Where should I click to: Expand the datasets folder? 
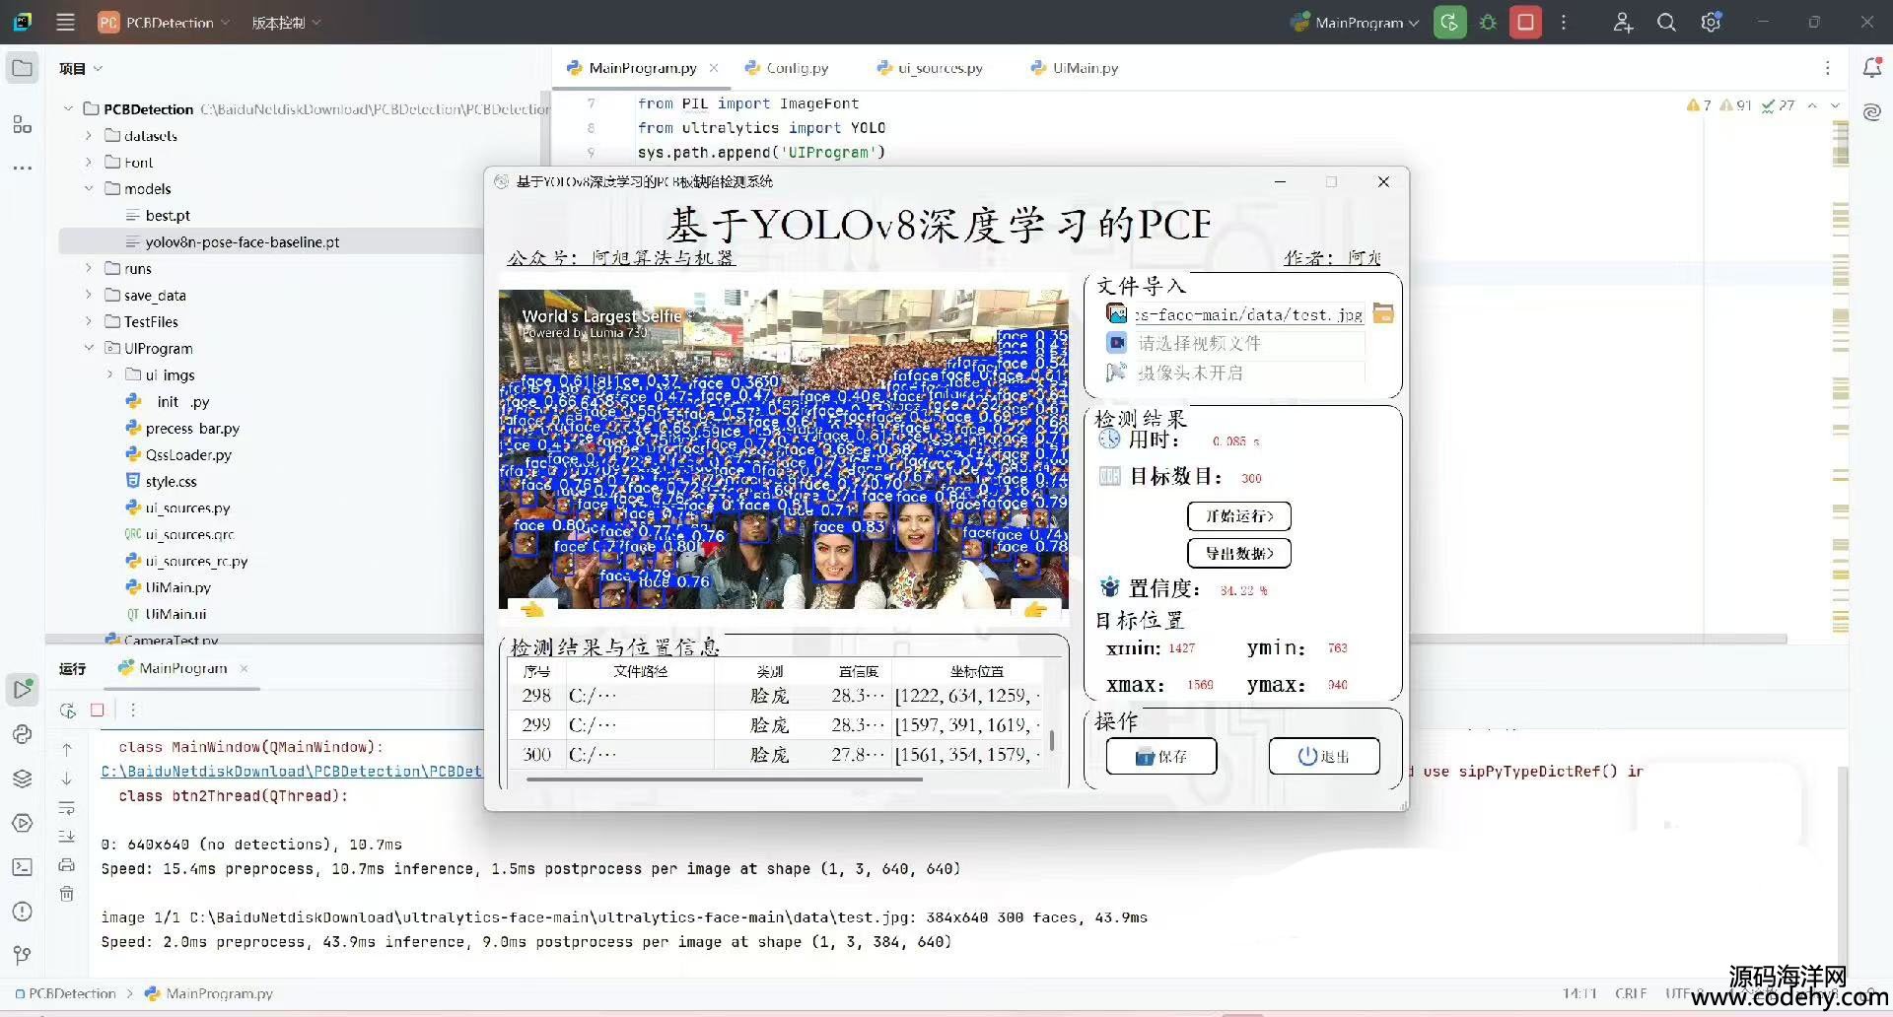[89, 136]
